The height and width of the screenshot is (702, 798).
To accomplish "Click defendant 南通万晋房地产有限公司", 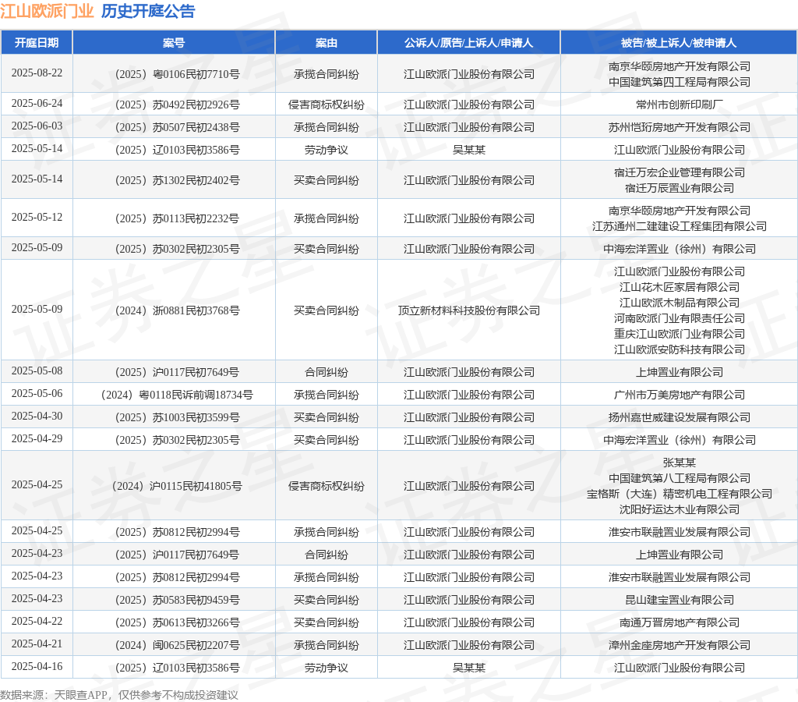I will (x=680, y=622).
